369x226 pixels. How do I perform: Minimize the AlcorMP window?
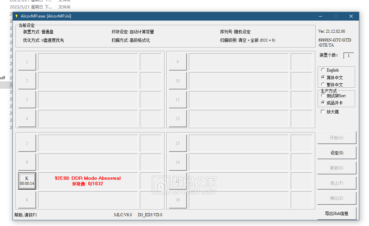[x=320, y=16]
